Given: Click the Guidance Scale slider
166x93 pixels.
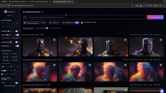Looking at the screenshot, I should click(8, 80).
